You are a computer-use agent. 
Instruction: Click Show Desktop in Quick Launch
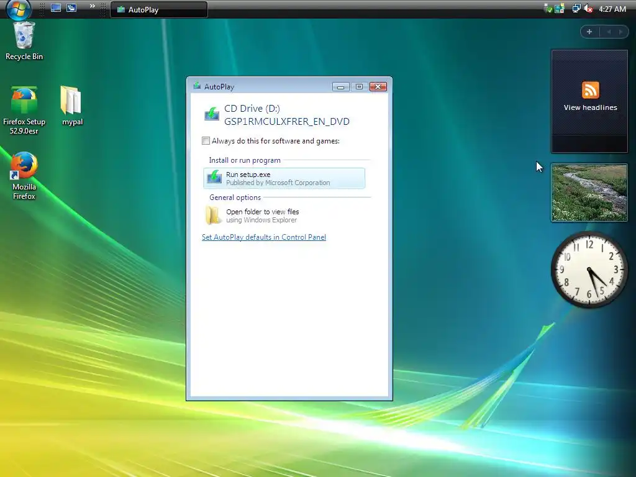[56, 8]
